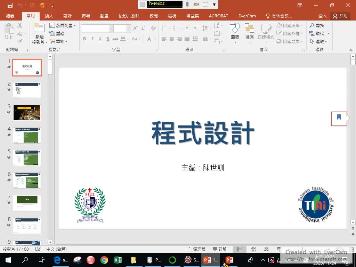The height and width of the screenshot is (267, 356).
Task: Click Tell me search box
Action: [x=279, y=16]
